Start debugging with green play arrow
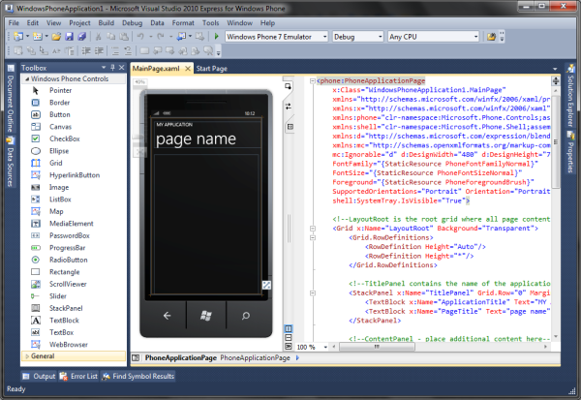Viewport: 581px width, 400px height. click(x=217, y=37)
